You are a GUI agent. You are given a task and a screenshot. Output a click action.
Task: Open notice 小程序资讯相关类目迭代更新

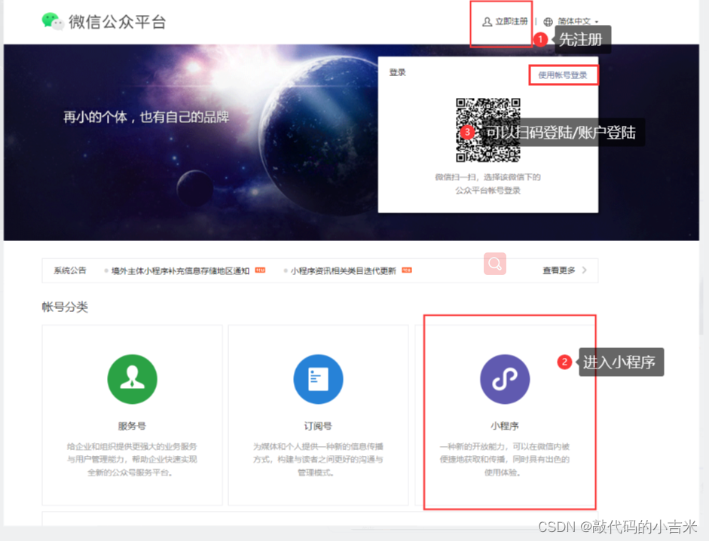[343, 270]
